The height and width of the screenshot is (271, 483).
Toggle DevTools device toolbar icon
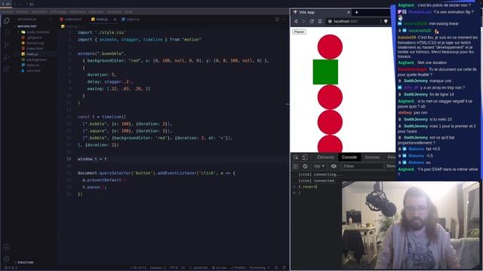pyautogui.click(x=304, y=157)
